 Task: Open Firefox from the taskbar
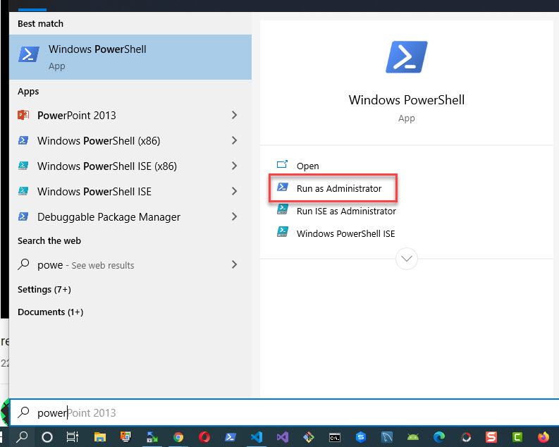pyautogui.click(x=543, y=436)
